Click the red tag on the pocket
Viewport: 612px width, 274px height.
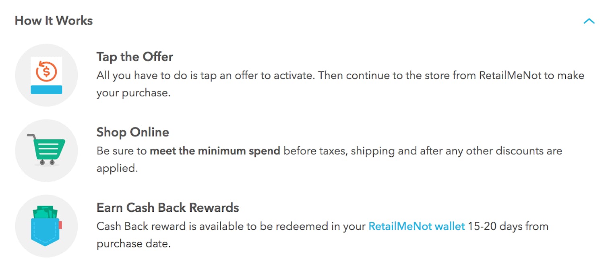(60, 225)
